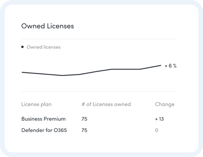Click the end point of the trend line

[x=161, y=65]
